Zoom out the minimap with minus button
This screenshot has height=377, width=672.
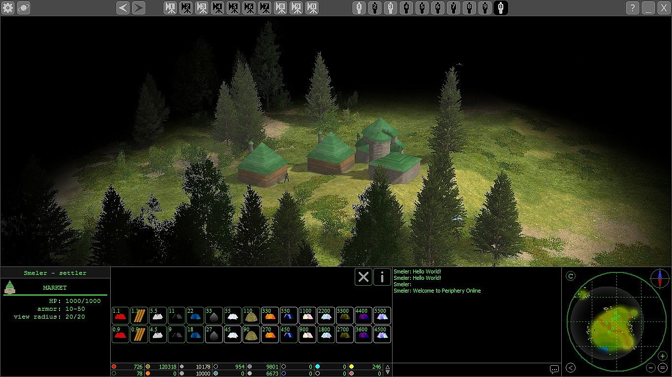coord(651,368)
